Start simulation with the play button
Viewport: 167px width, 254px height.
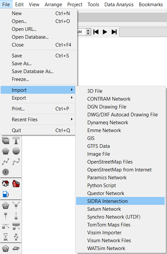[105, 32]
